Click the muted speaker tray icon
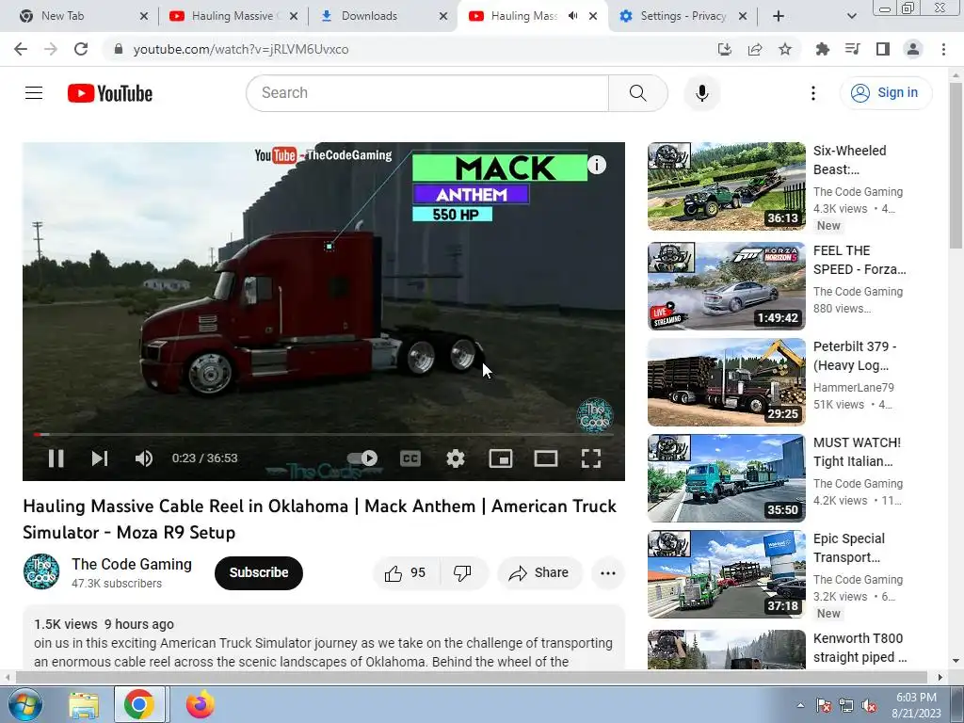The height and width of the screenshot is (723, 964). 869,706
